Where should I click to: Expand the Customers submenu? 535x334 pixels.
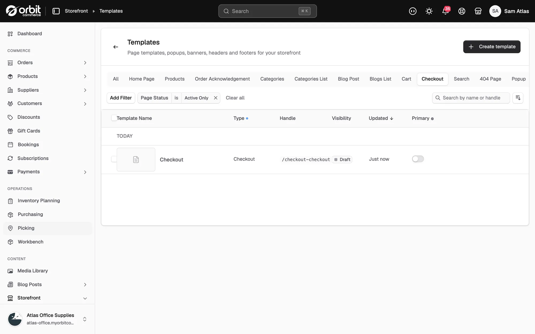[x=85, y=104]
